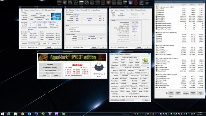Image resolution: width=206 pixels, height=116 pixels.
Task: Click the document icon in the top dock
Action: 141,3
